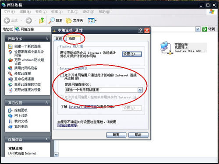Open the 高级 menu in menu bar
This screenshot has width=219, height=164.
[88, 12]
